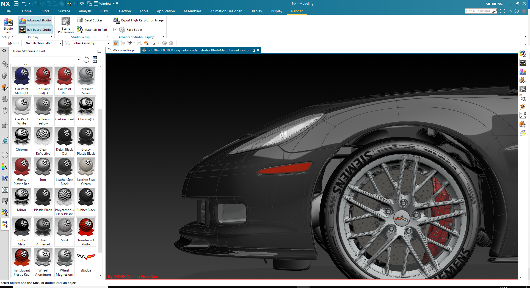
Task: Toggle the Face Edges checkbox
Action: [x=115, y=30]
